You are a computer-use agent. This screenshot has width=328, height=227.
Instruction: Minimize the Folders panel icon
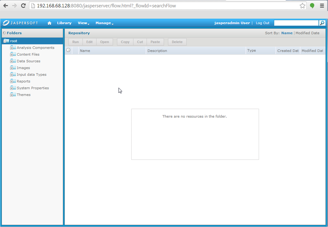click(4, 33)
